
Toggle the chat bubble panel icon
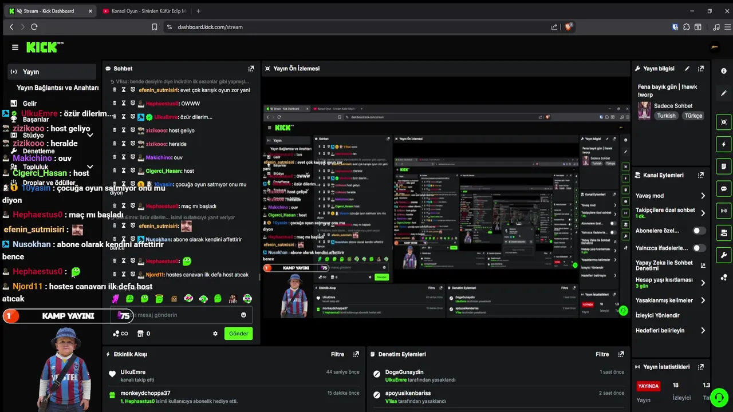[724, 189]
